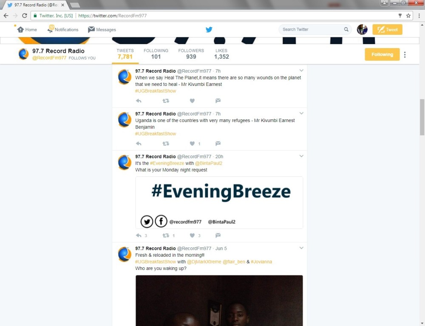Like the #EveningBreeze tweet
The height and width of the screenshot is (326, 425).
[x=192, y=235]
